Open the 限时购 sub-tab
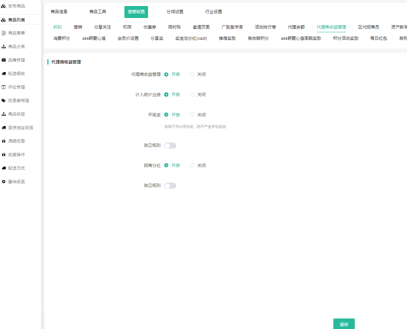 174,27
